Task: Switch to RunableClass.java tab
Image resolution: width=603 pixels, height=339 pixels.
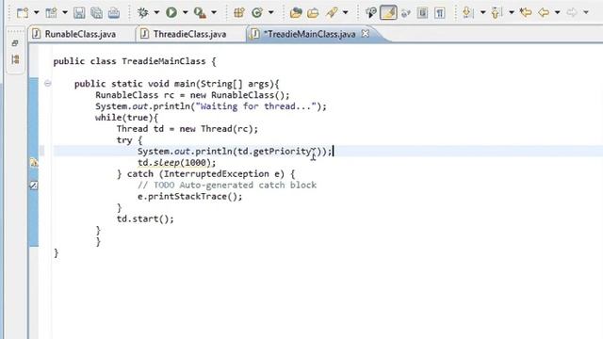Action: coord(73,34)
